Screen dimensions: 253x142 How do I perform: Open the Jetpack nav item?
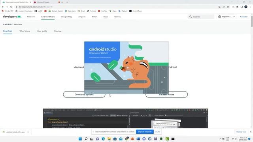(x=82, y=17)
